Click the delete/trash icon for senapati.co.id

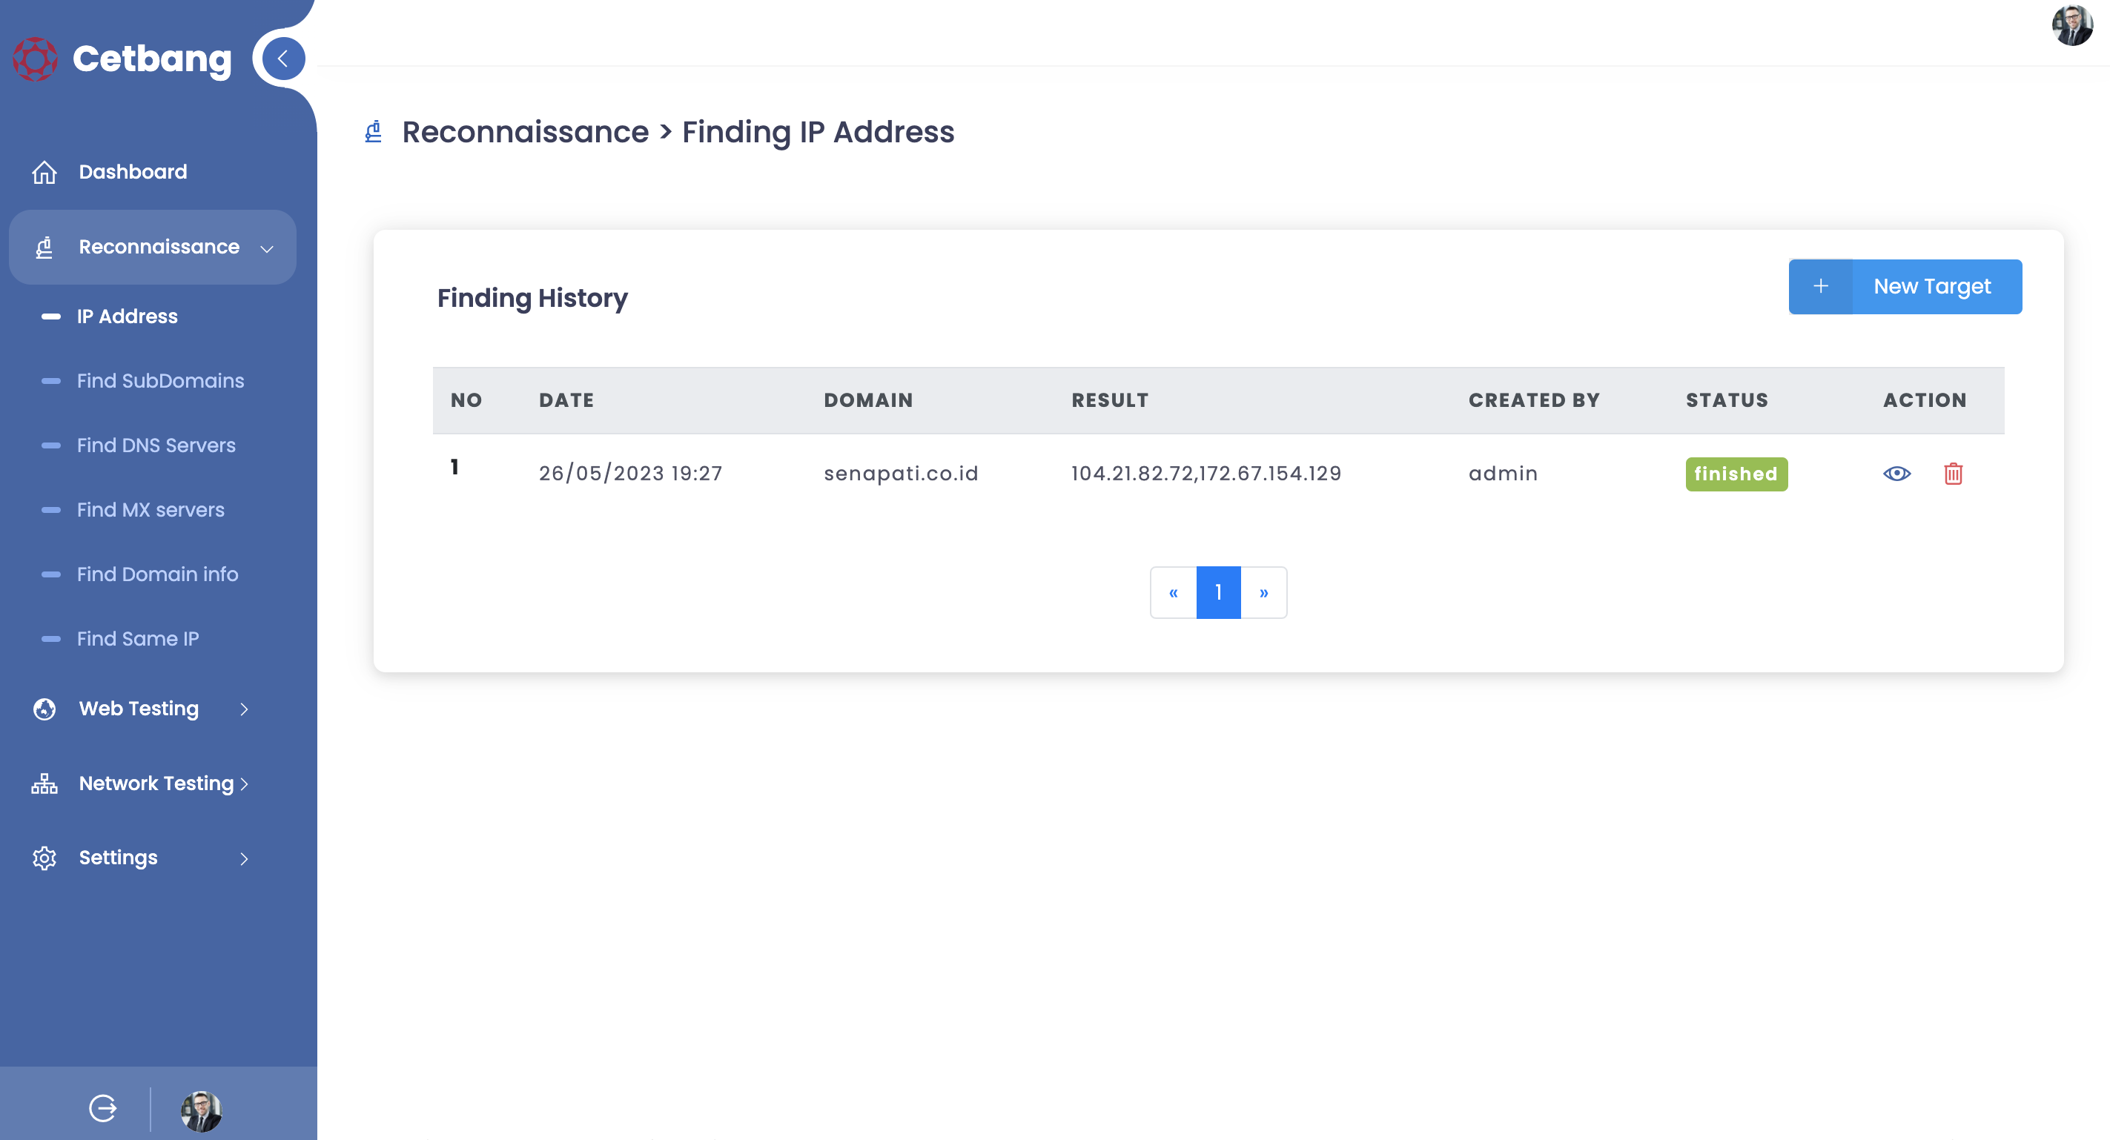coord(1954,473)
